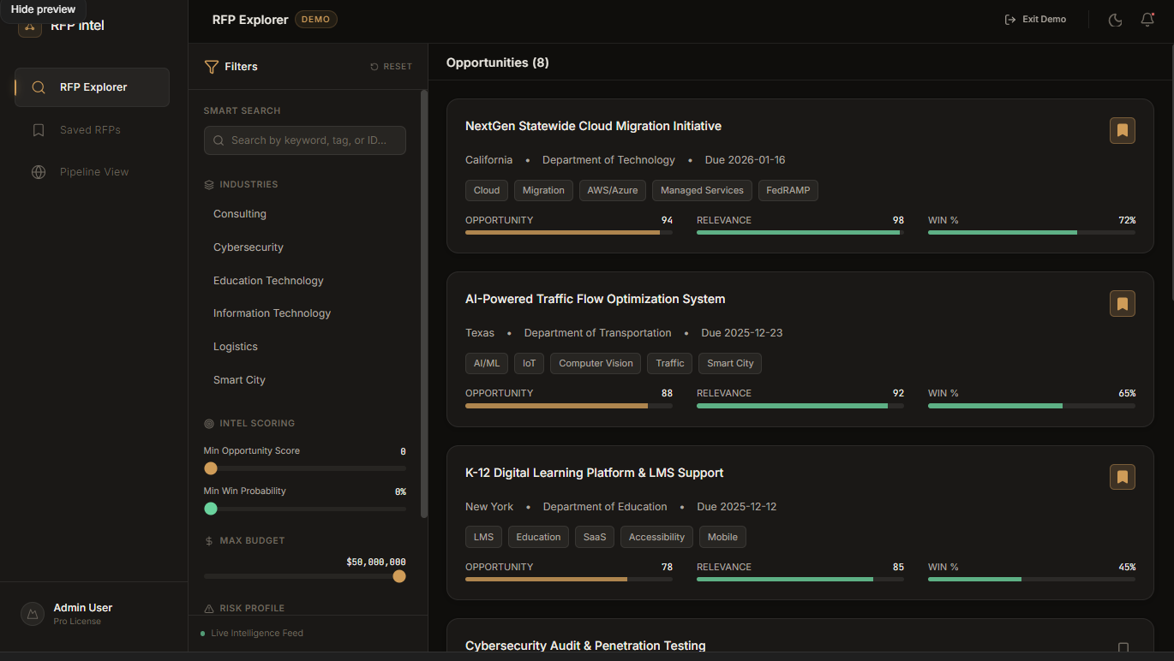Click the funnel icon next to Filters
The image size is (1174, 661).
[x=210, y=66]
